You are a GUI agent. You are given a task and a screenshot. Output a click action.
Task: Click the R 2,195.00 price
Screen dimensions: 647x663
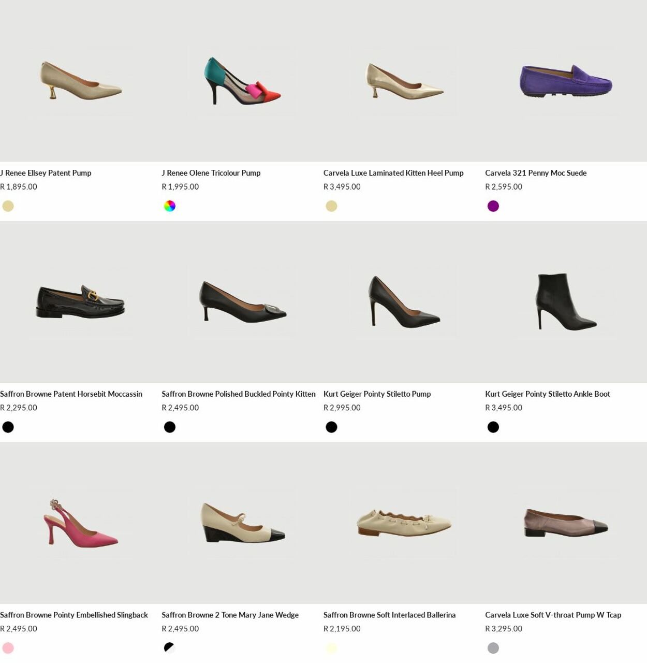342,629
